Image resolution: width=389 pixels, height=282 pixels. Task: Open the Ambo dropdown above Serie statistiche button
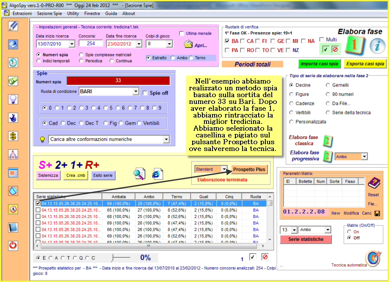click(x=328, y=230)
